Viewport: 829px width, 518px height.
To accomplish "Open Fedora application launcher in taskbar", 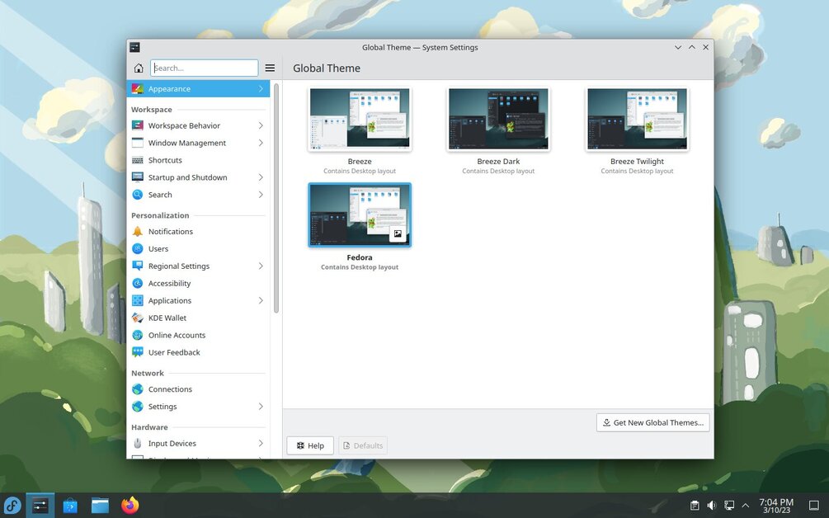I will tap(12, 506).
